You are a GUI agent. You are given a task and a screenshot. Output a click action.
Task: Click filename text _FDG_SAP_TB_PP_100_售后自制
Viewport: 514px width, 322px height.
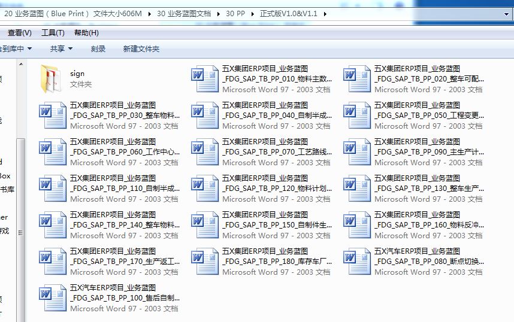pyautogui.click(x=125, y=298)
